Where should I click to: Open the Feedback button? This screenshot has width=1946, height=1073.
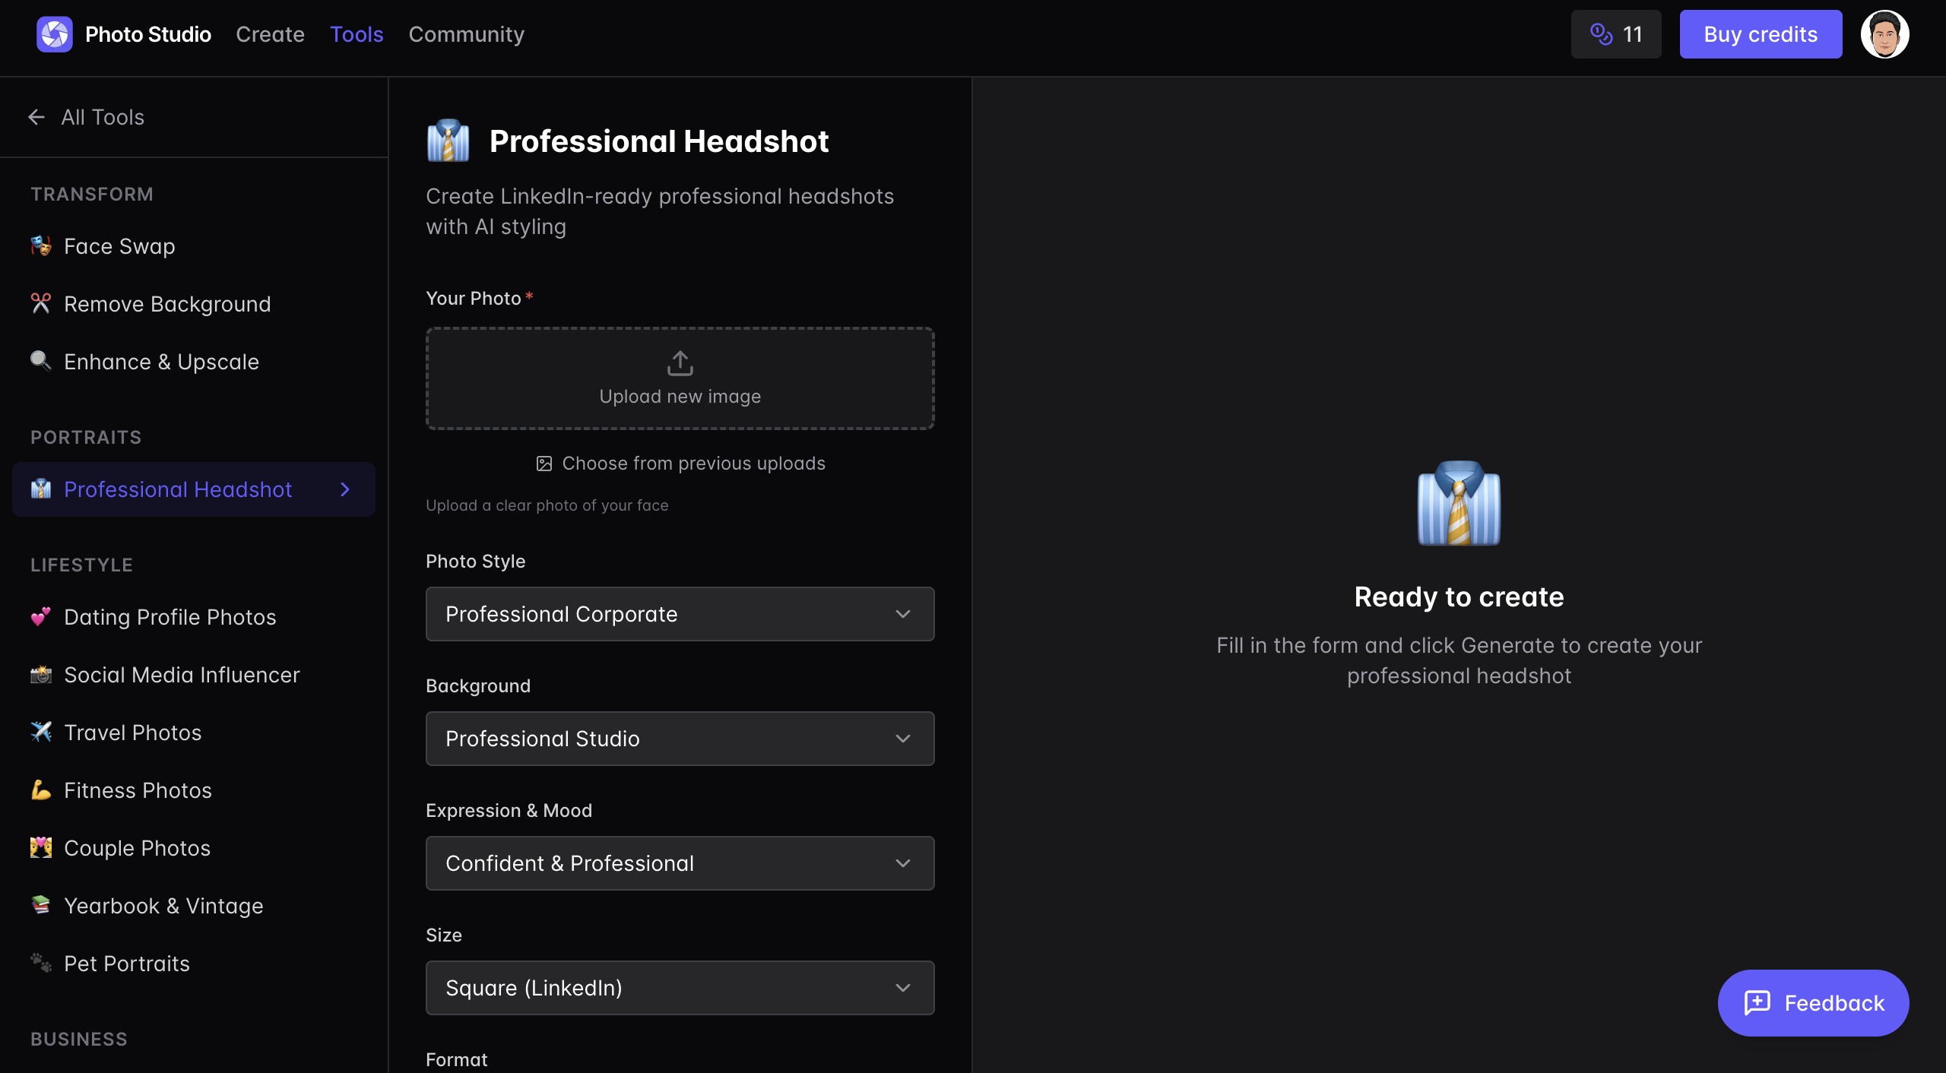1813,1003
